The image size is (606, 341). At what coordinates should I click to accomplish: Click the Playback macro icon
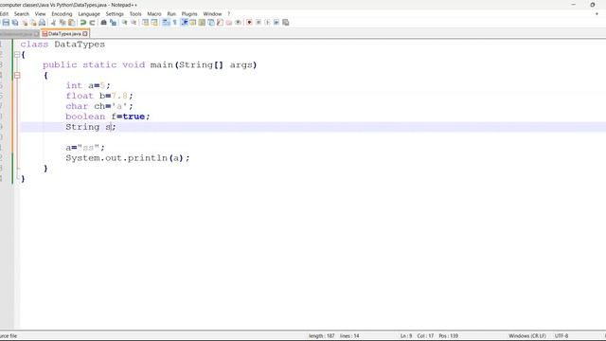267,23
